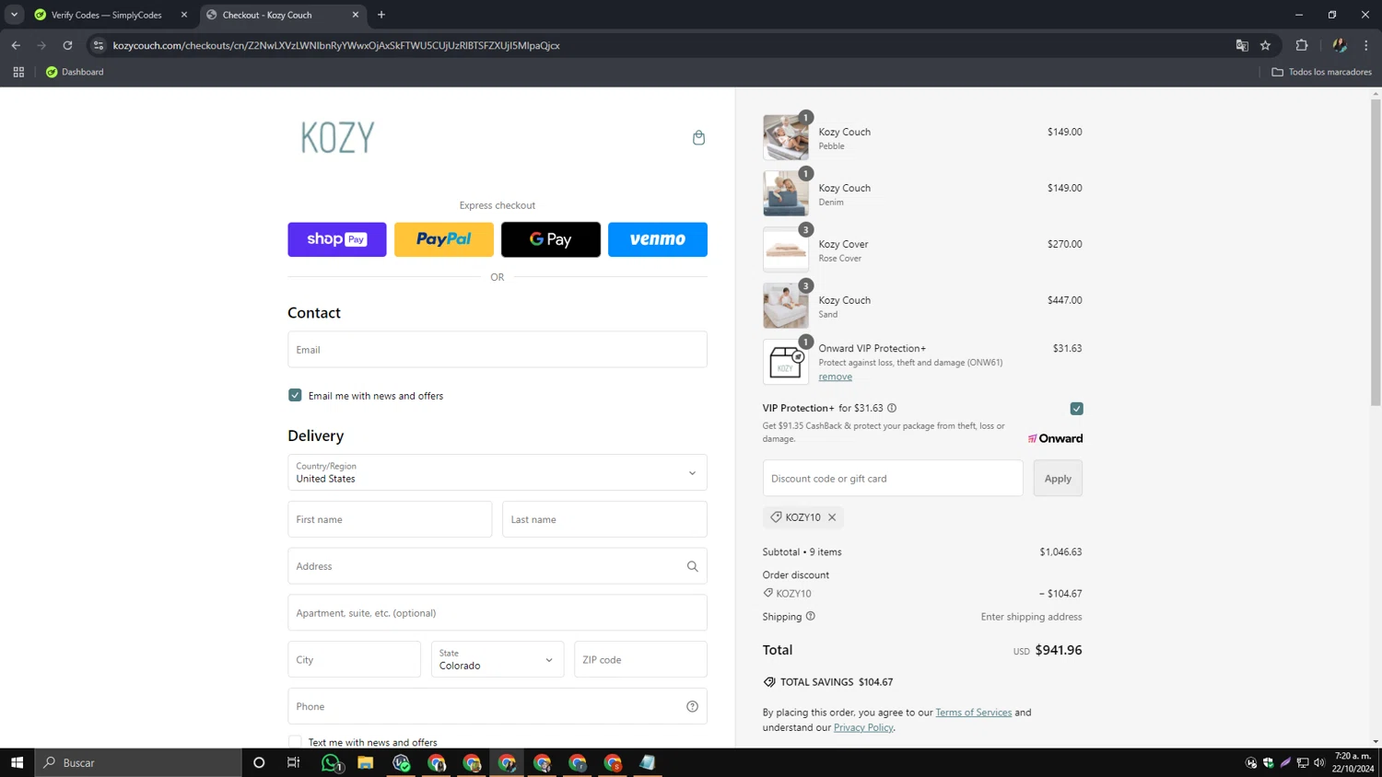Click the Discount code or gift card field
1382x777 pixels.
[893, 479]
